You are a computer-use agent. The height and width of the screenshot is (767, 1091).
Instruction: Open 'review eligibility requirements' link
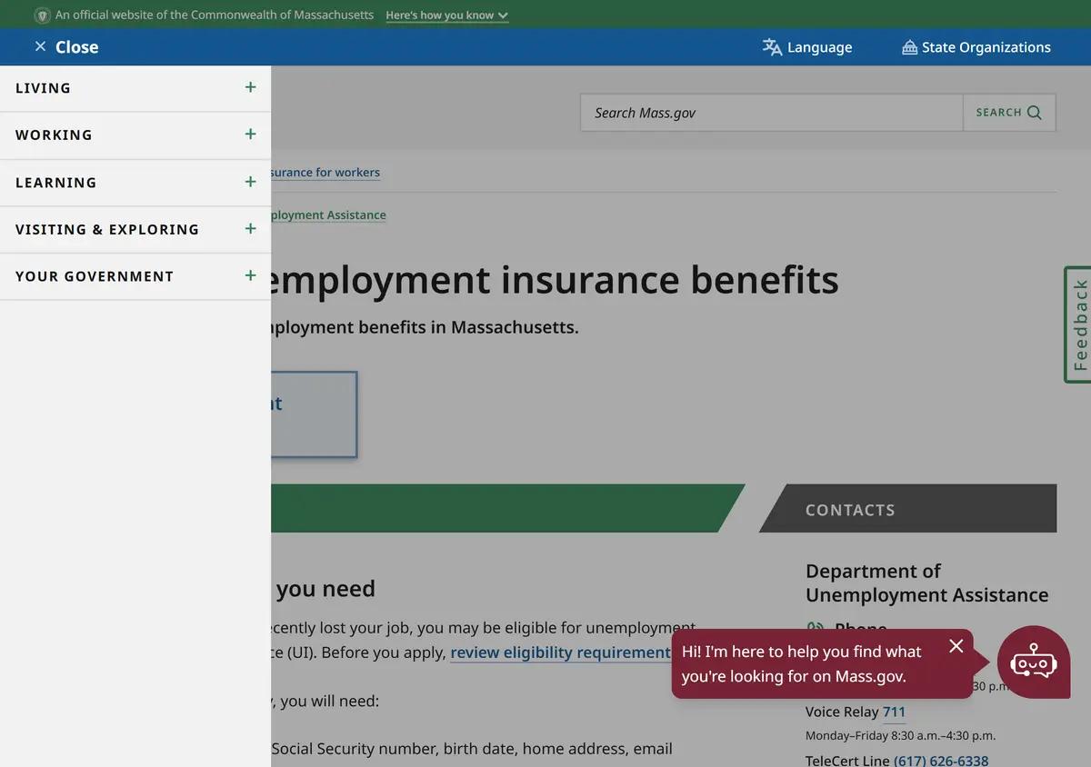pos(560,652)
